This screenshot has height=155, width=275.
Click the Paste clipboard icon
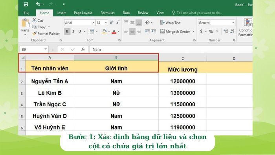(26, 23)
